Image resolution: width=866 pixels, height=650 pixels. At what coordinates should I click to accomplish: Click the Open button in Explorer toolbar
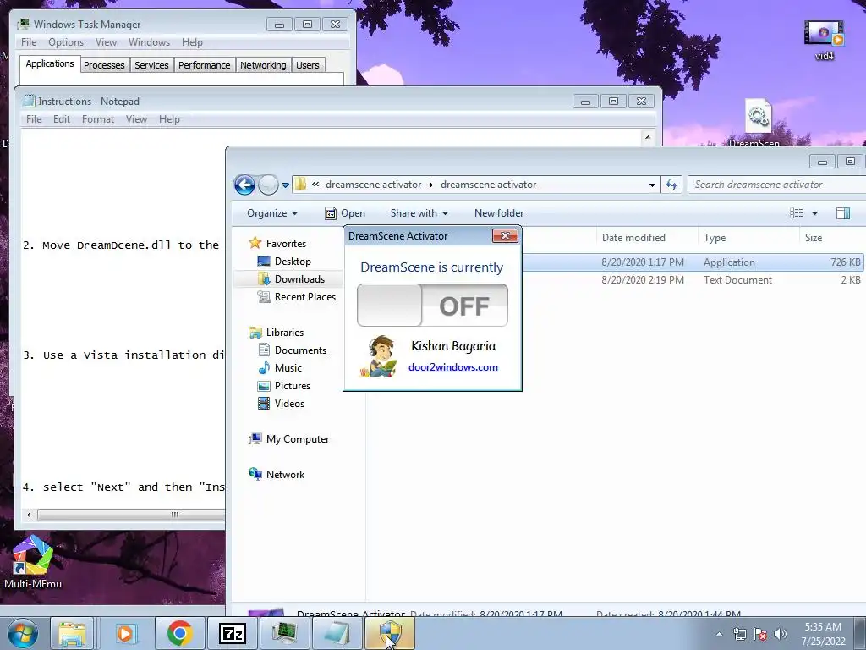point(345,212)
